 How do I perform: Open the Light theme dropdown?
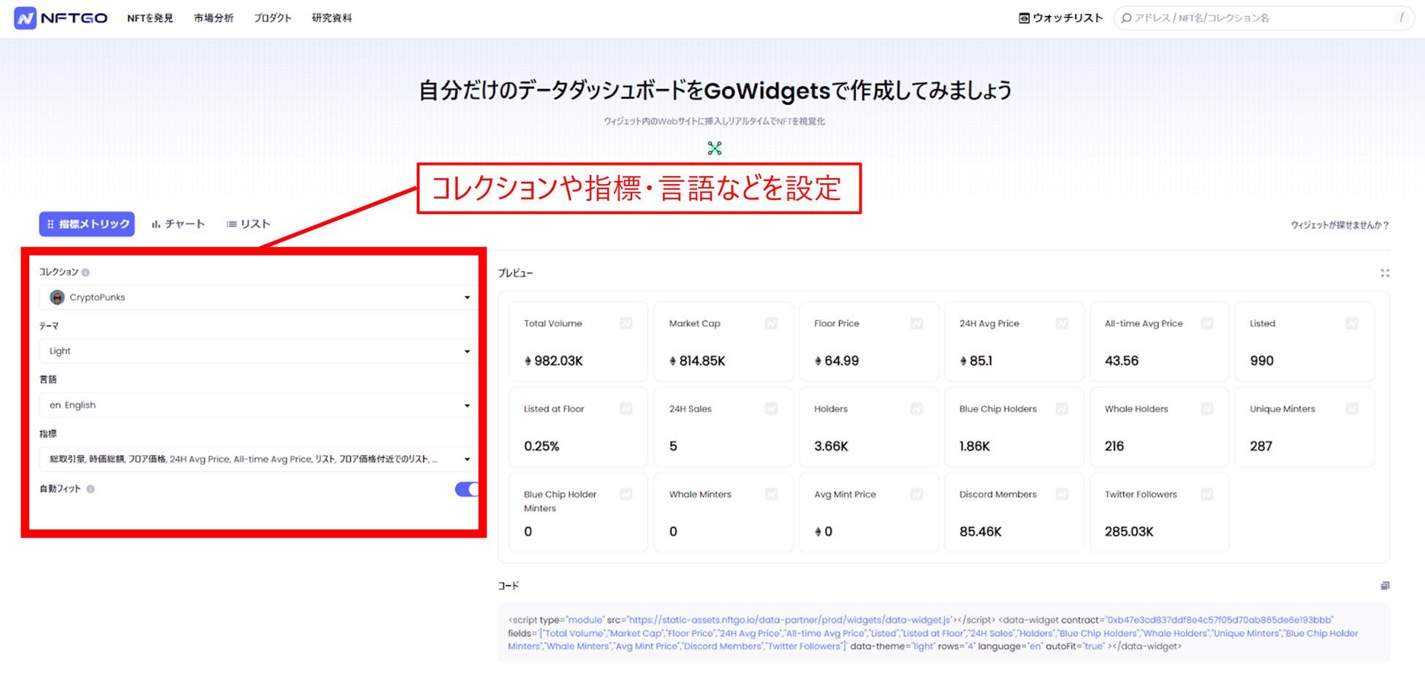(259, 351)
